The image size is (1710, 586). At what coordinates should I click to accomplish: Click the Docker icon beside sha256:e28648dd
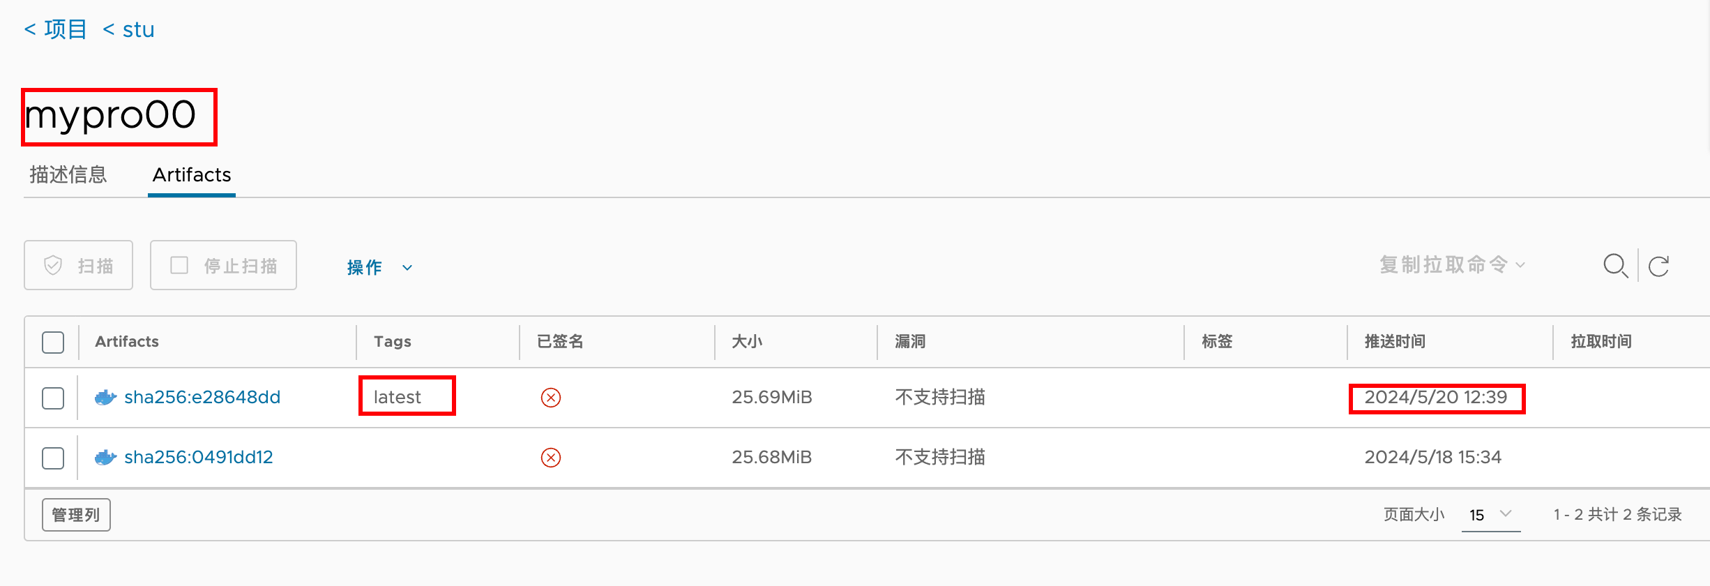click(105, 398)
